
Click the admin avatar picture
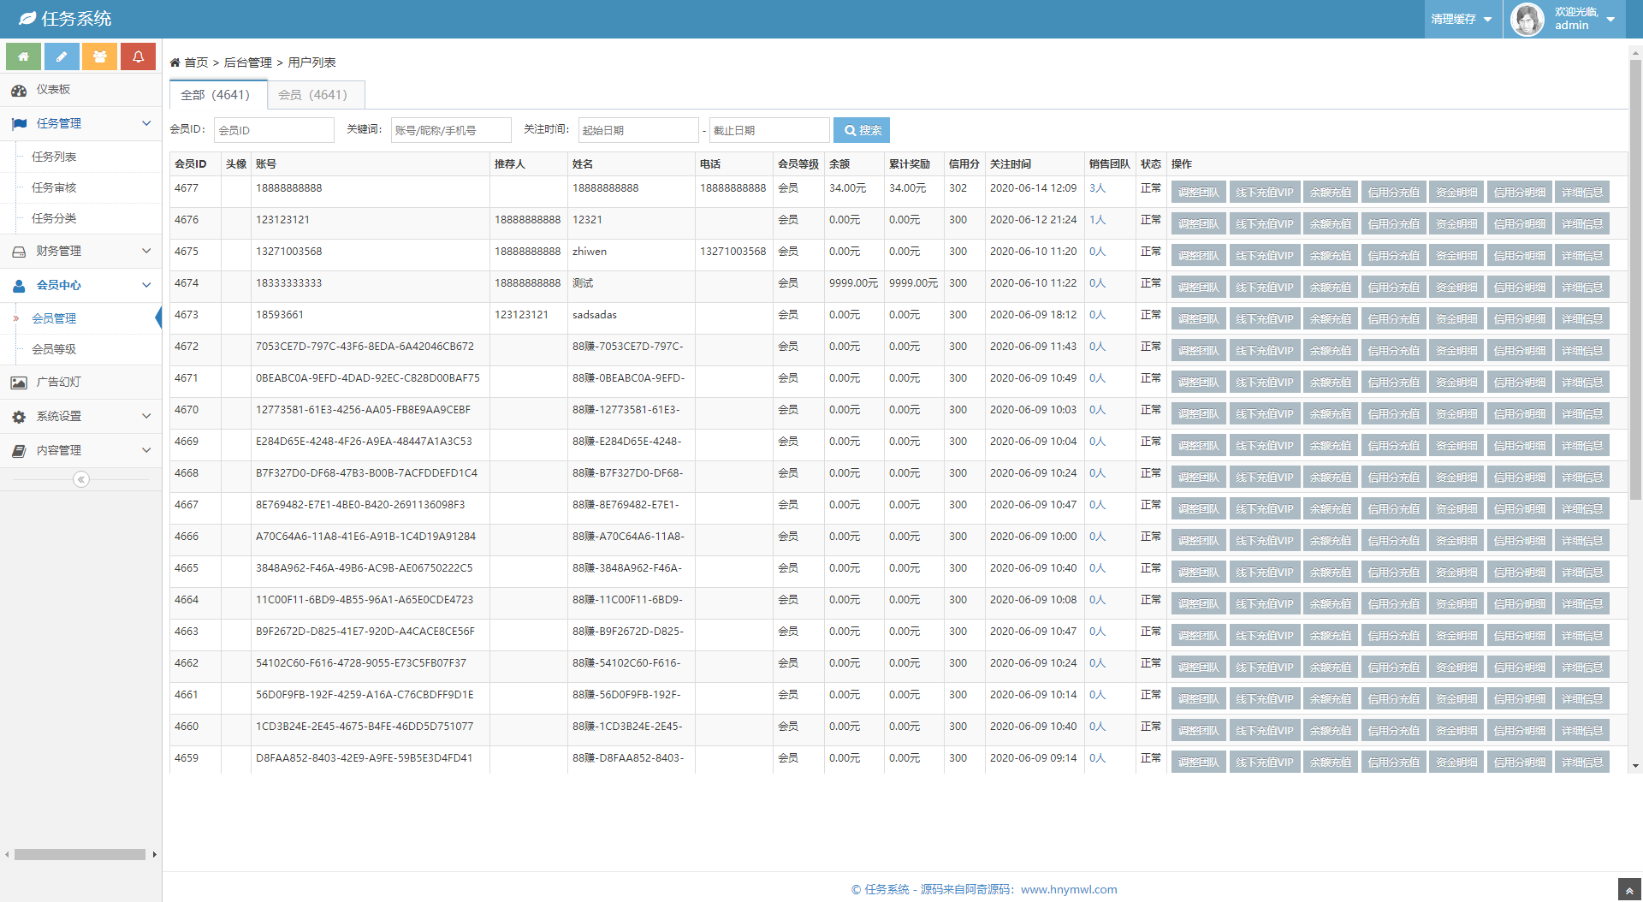point(1527,19)
